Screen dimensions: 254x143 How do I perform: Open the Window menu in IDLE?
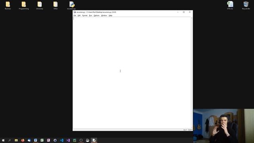tap(104, 15)
